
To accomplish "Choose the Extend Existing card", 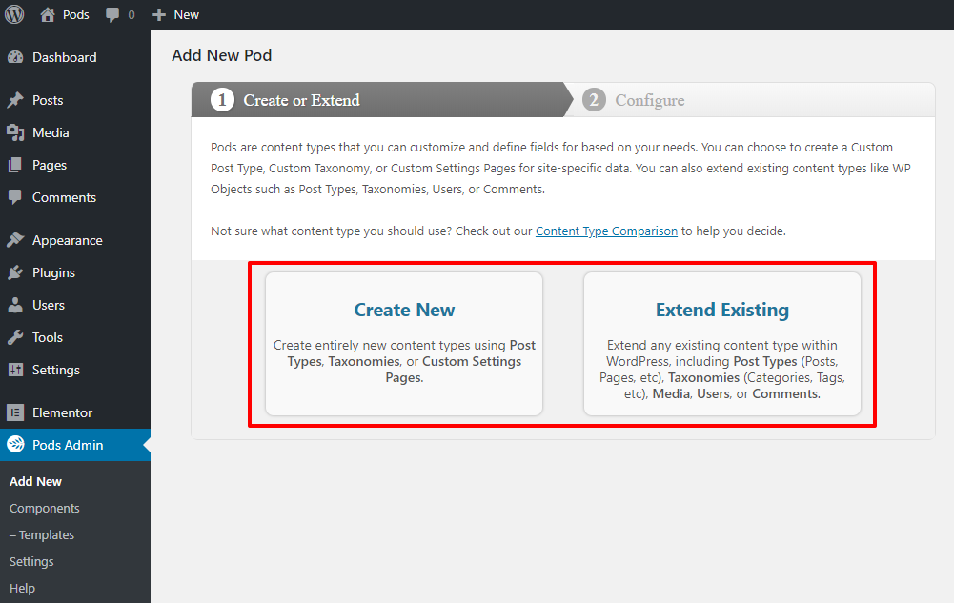I will coord(721,344).
